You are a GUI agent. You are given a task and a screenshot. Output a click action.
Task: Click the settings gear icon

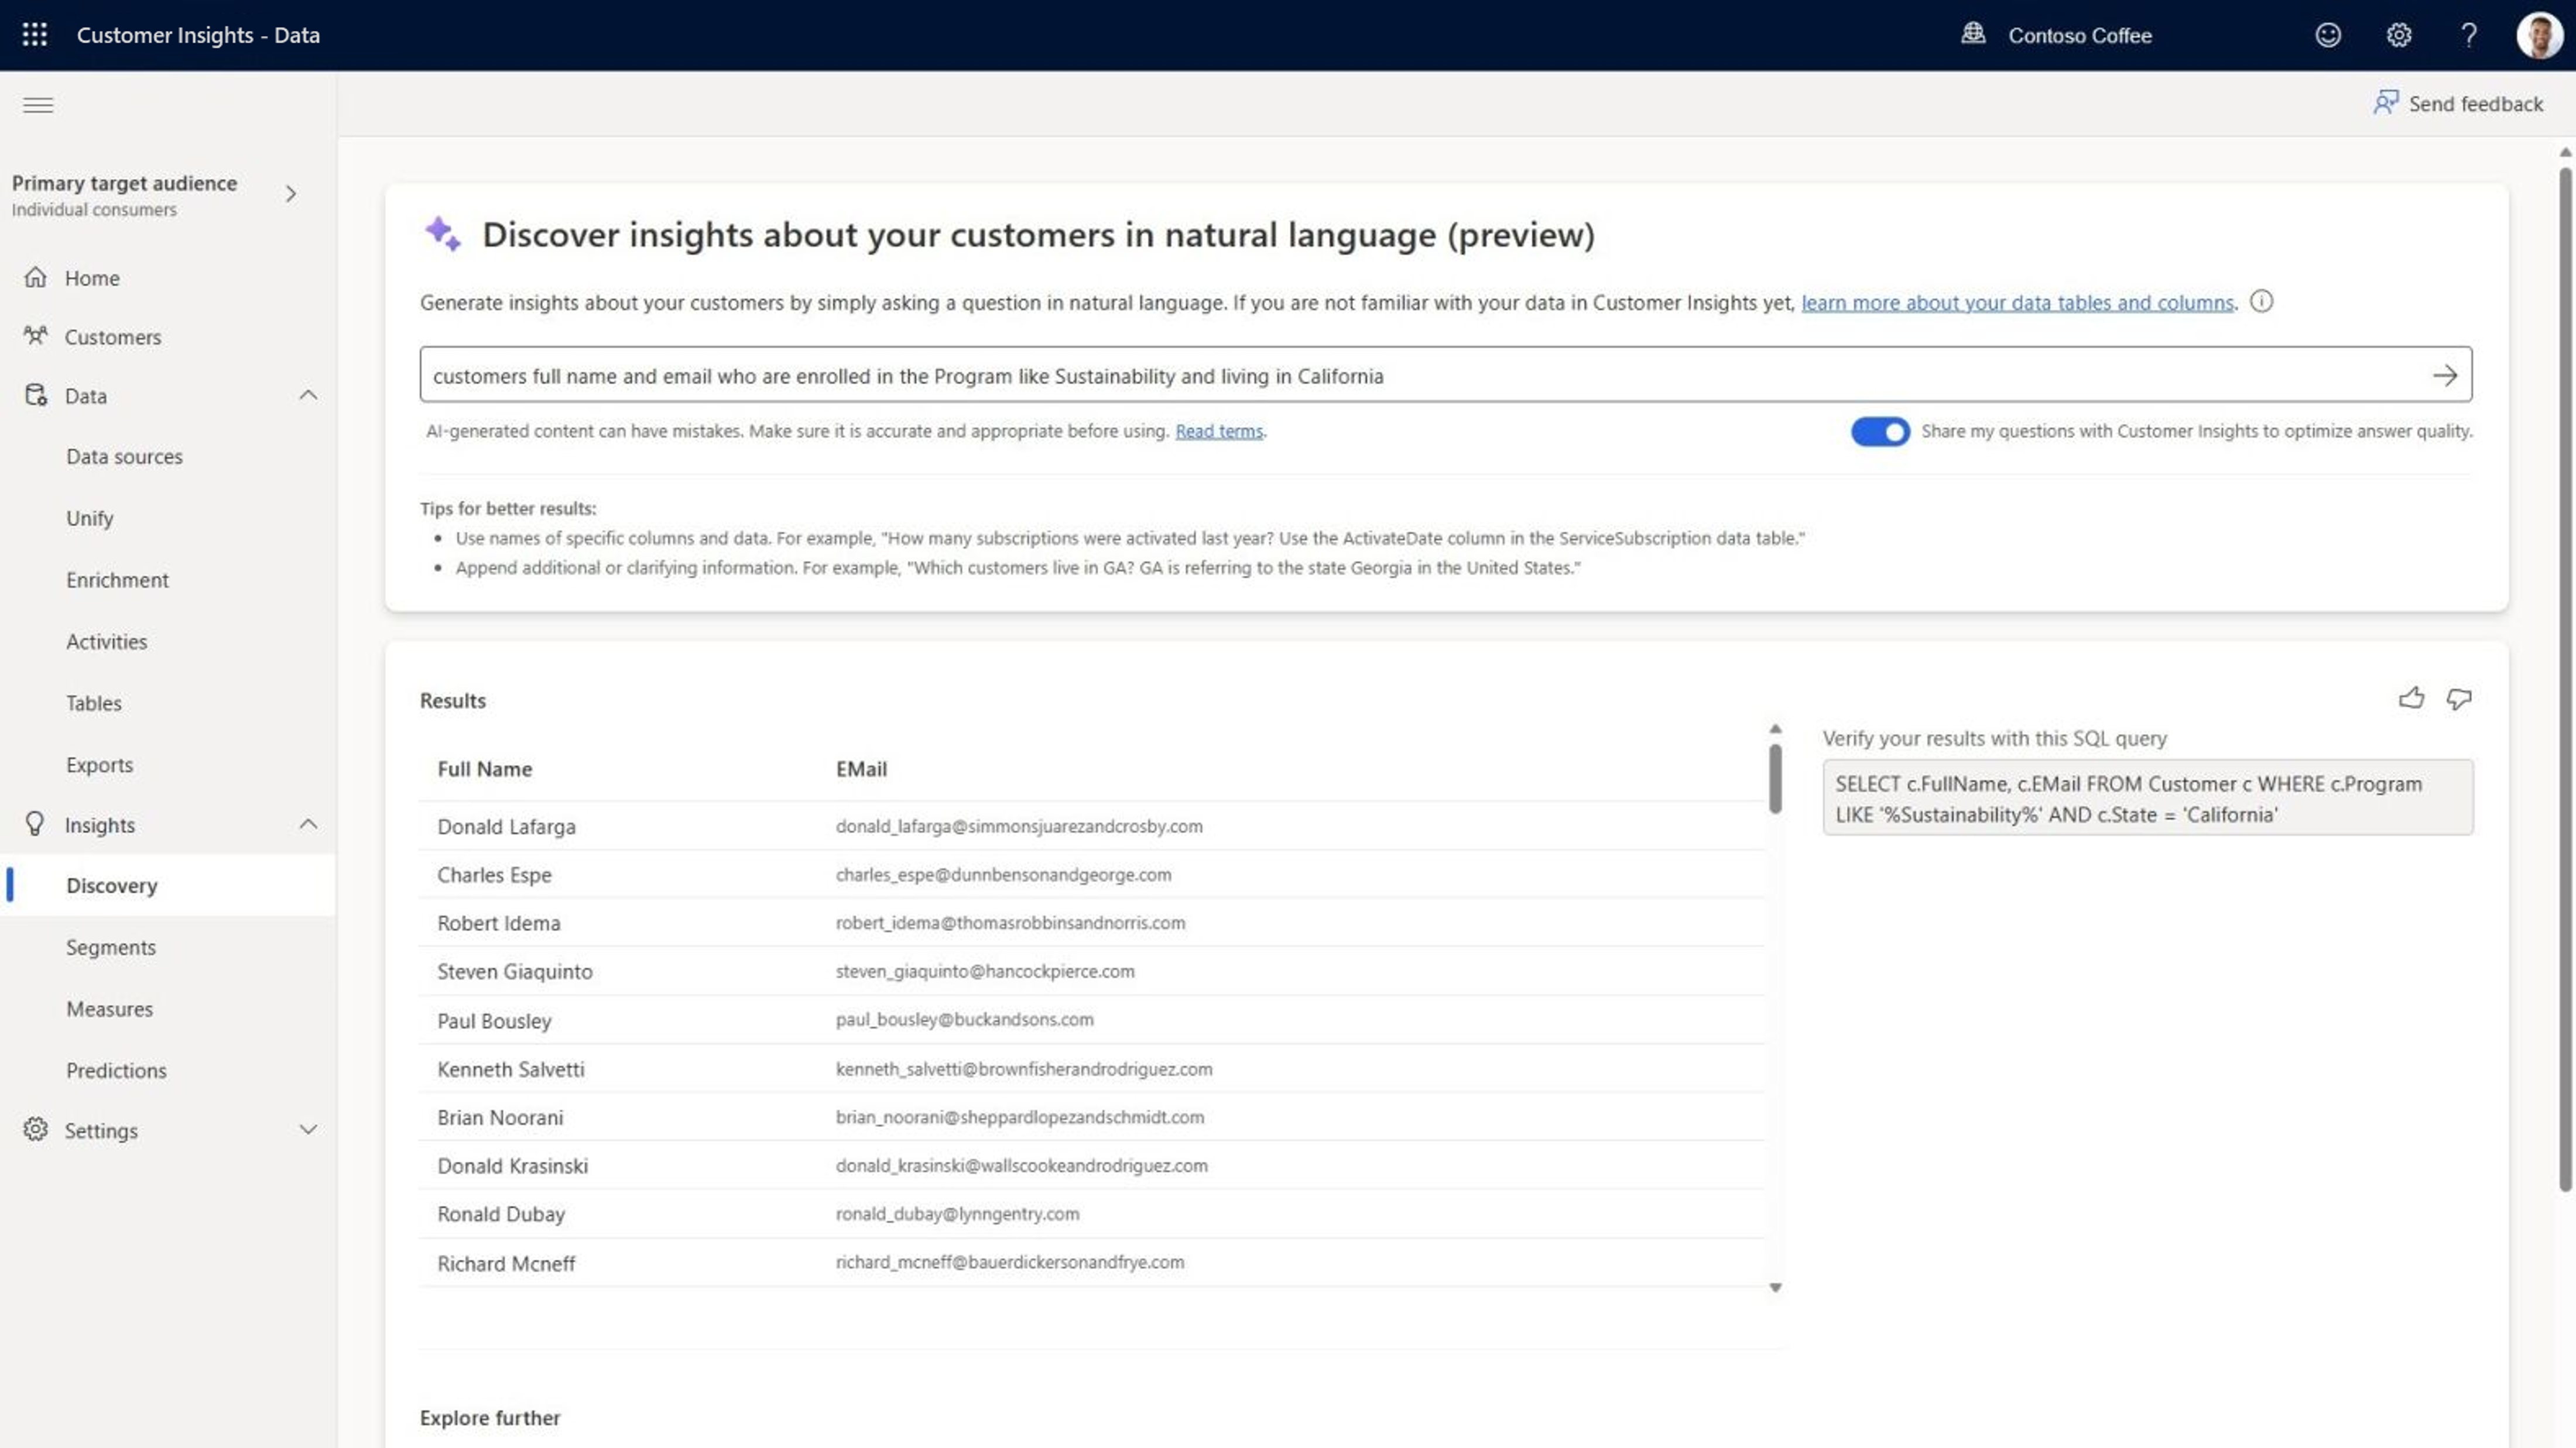pos(2397,35)
